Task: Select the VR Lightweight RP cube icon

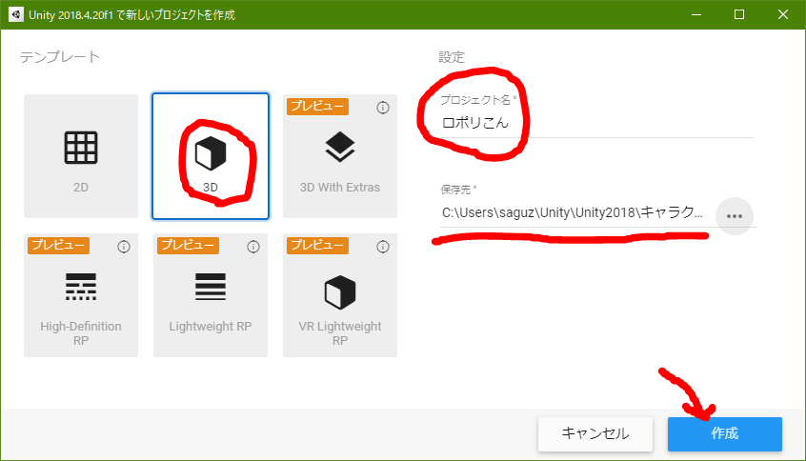Action: click(340, 291)
